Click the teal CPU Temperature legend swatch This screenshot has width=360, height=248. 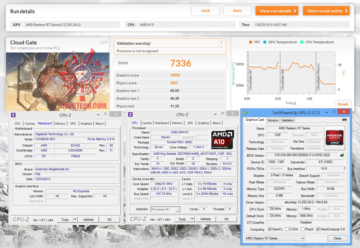tap(302, 42)
